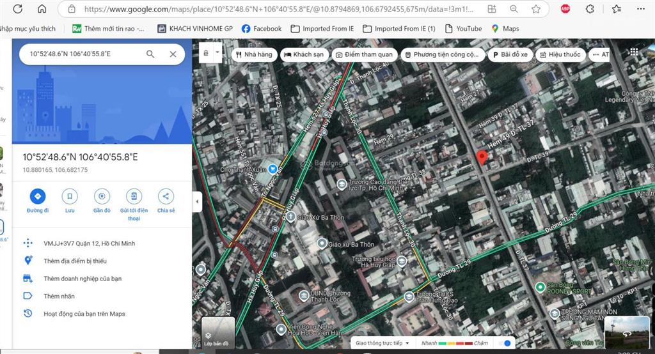The image size is (655, 354).
Task: Open the Giao thông trực tiếp dropdown
Action: (383, 343)
